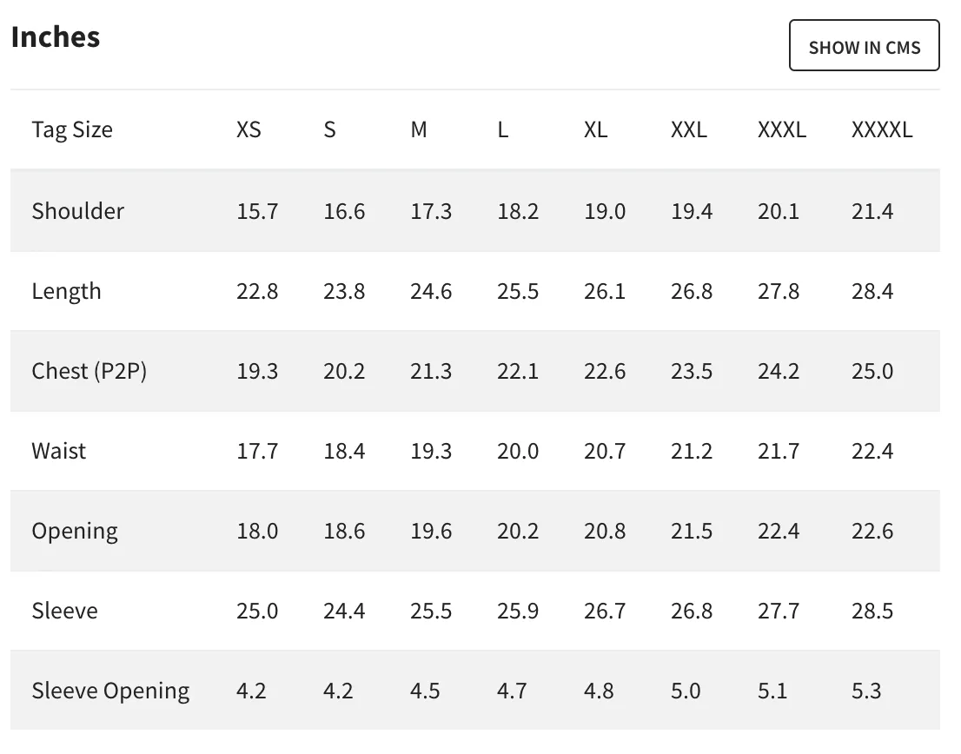Viewport: 961px width, 754px height.
Task: Click the XL column header
Action: [596, 129]
